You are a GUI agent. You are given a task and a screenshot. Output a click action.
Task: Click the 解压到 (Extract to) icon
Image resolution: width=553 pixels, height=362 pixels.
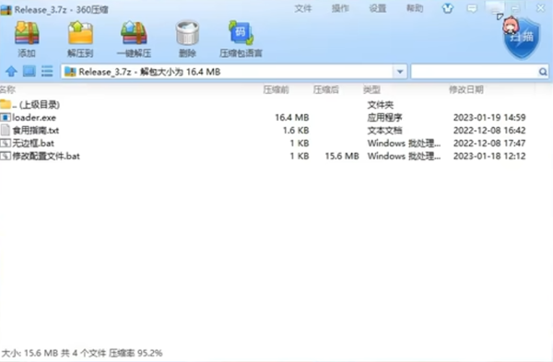80,33
